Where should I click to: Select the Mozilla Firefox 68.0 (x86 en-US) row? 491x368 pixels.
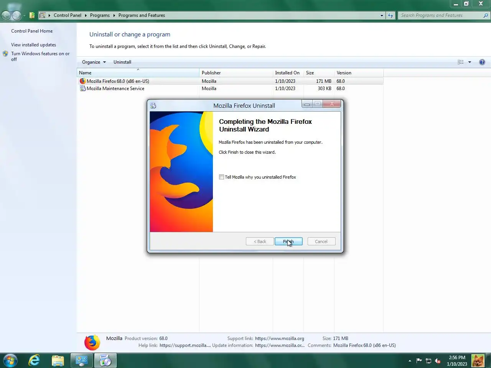230,81
